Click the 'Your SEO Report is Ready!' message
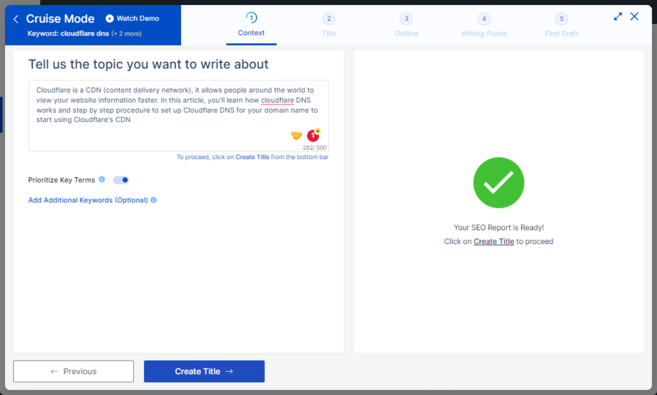This screenshot has width=657, height=395. 499,228
